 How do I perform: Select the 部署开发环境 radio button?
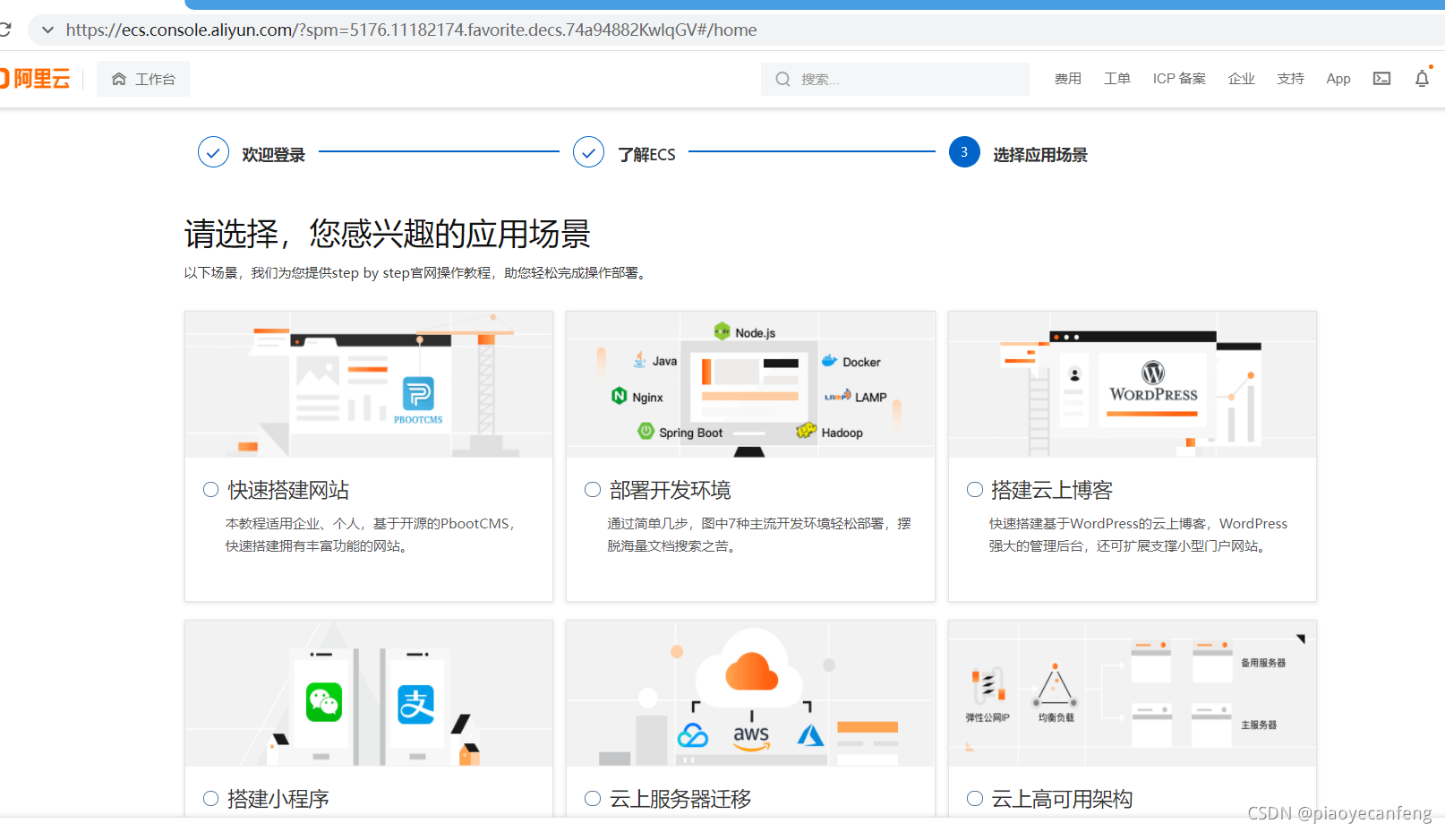coord(592,490)
